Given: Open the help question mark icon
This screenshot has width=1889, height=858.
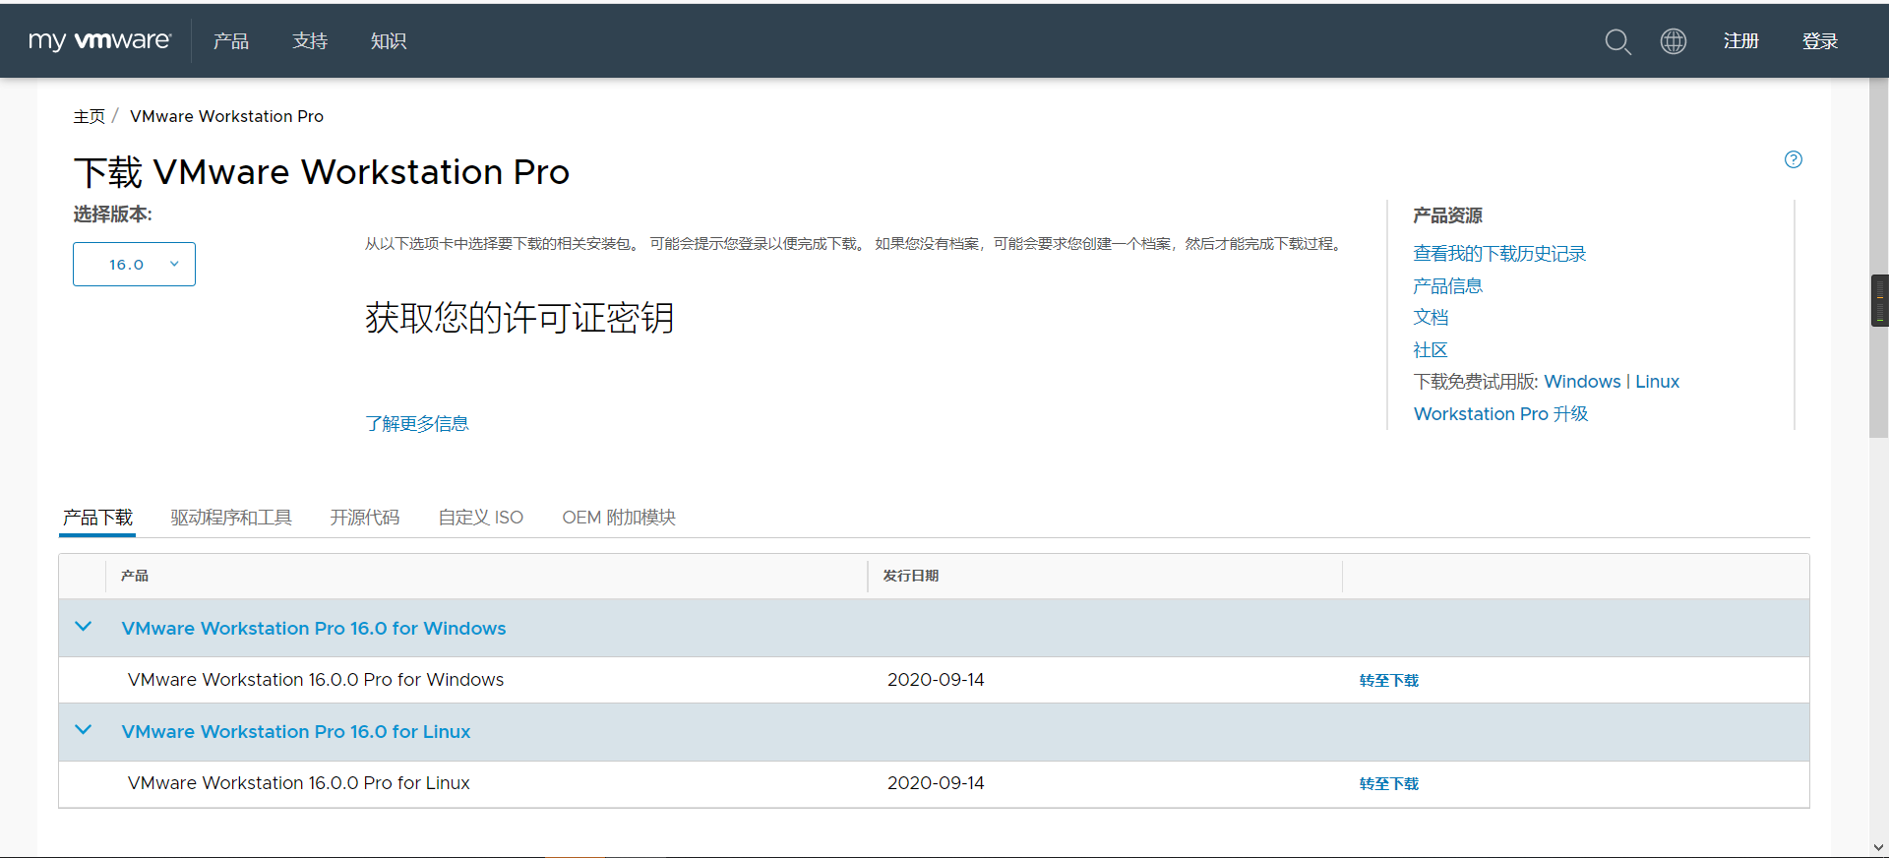Looking at the screenshot, I should (1794, 159).
